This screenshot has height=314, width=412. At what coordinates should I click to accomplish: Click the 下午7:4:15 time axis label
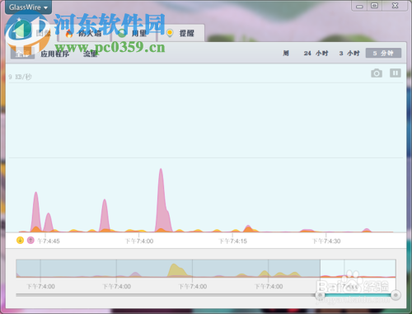[232, 241]
